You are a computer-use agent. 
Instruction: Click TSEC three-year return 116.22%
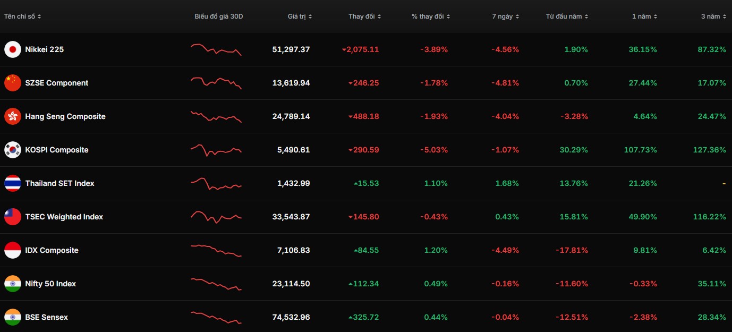point(709,217)
